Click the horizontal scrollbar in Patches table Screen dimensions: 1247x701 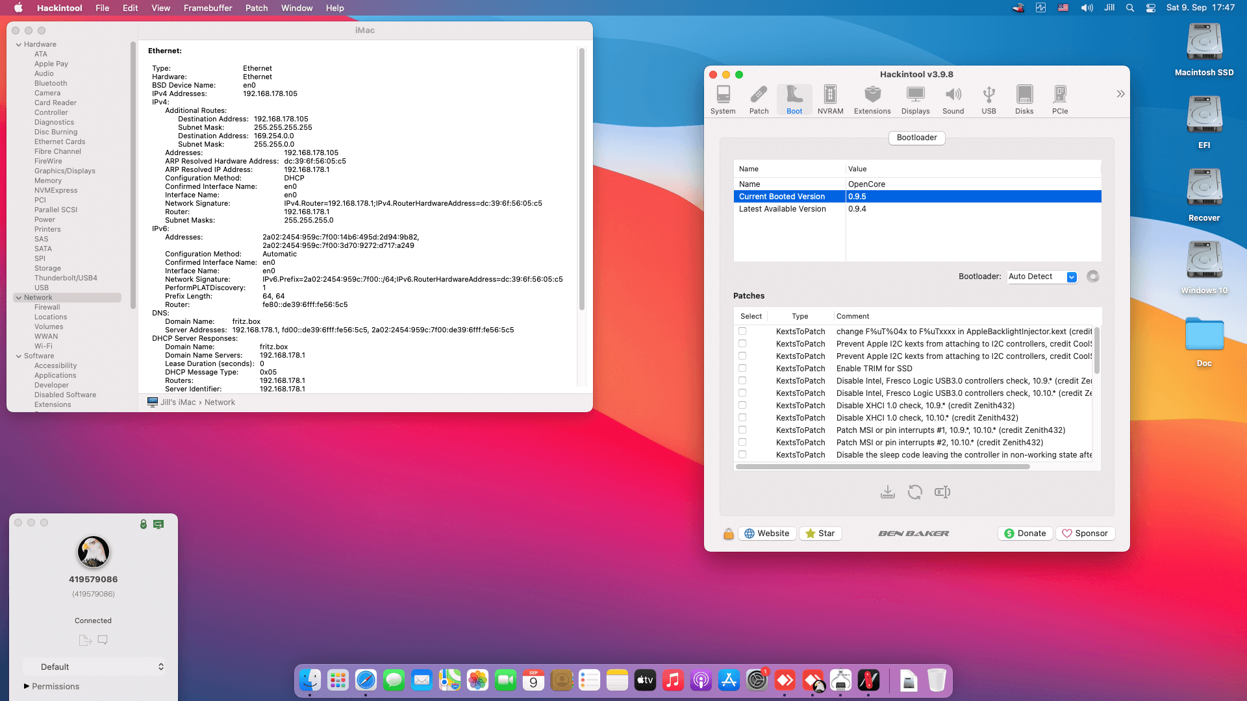(883, 467)
